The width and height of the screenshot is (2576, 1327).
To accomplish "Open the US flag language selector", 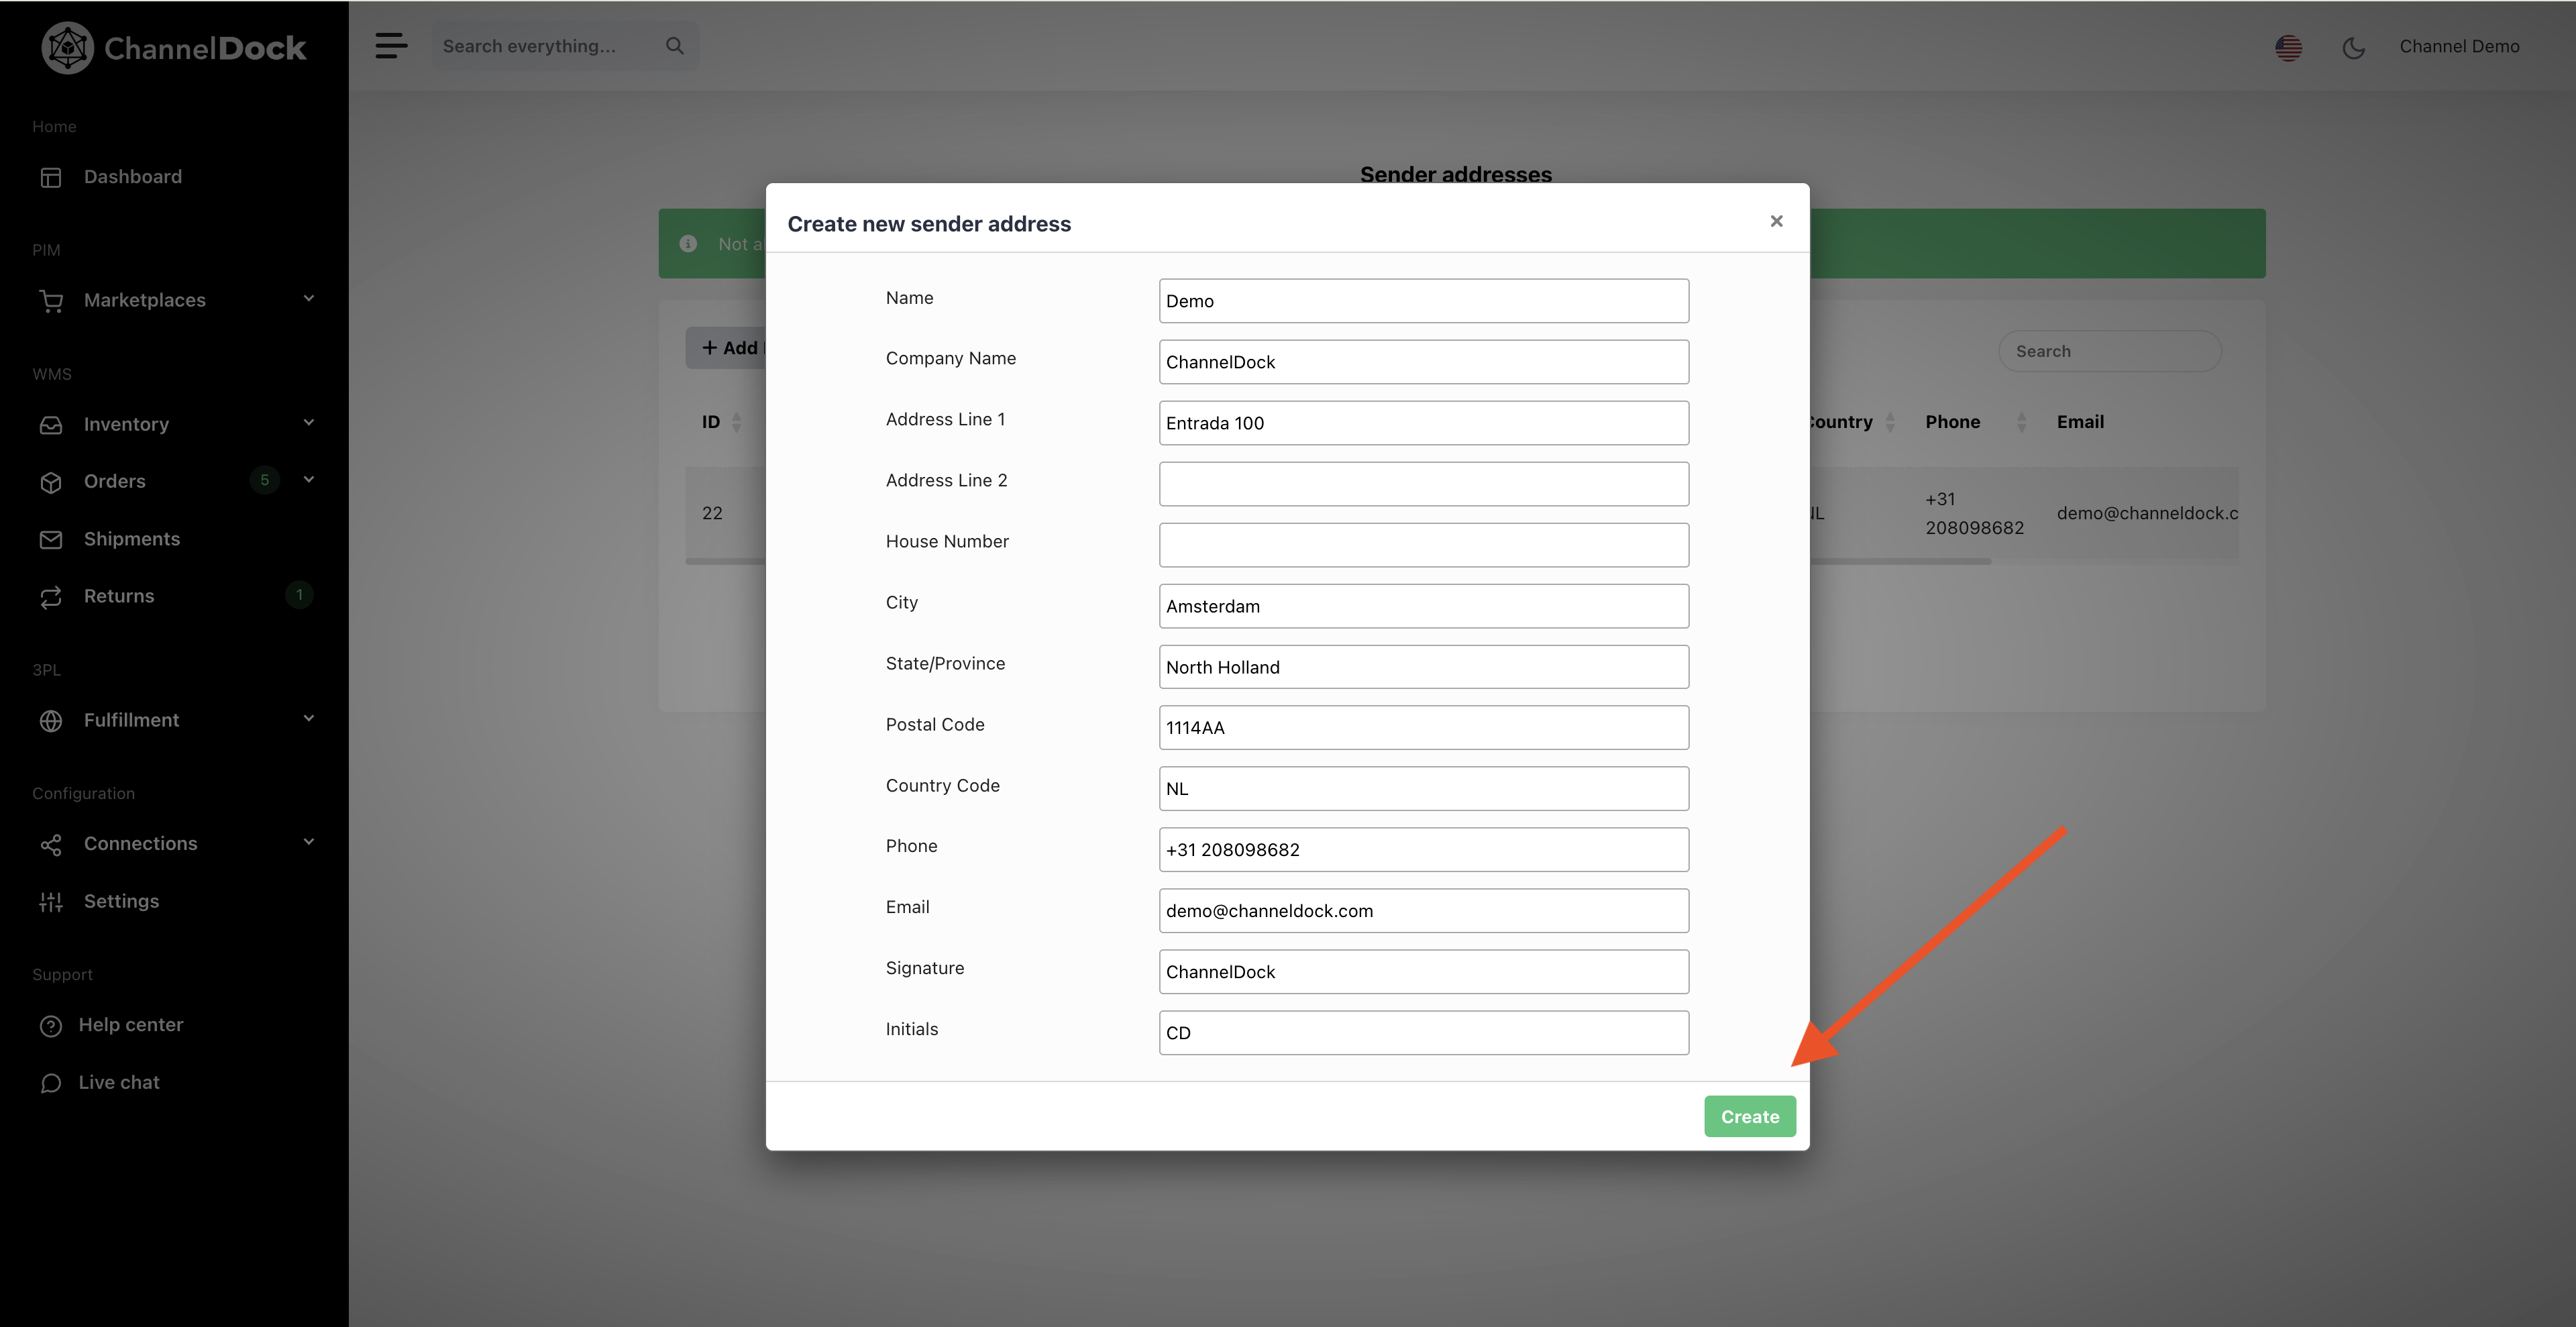I will tap(2288, 47).
